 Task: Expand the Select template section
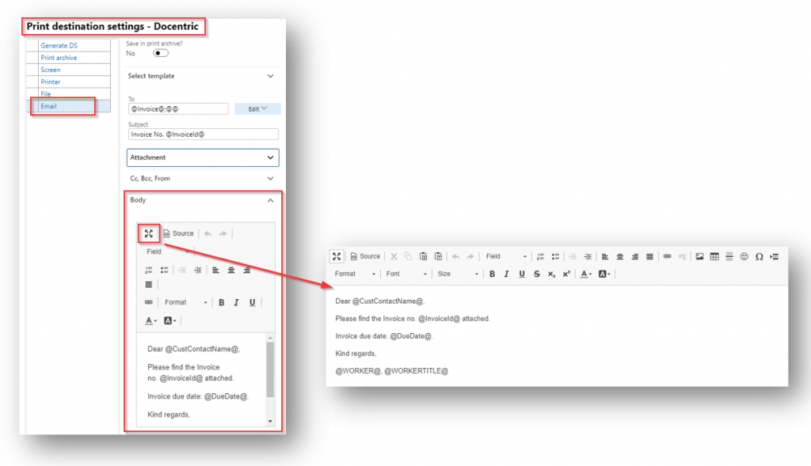coord(202,76)
